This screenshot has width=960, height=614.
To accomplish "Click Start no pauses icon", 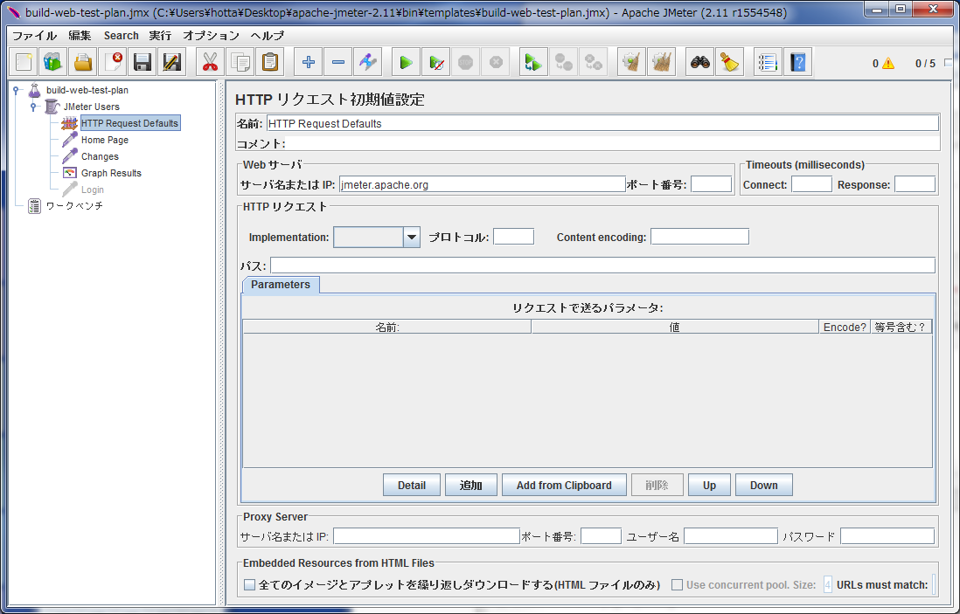I will click(x=436, y=62).
